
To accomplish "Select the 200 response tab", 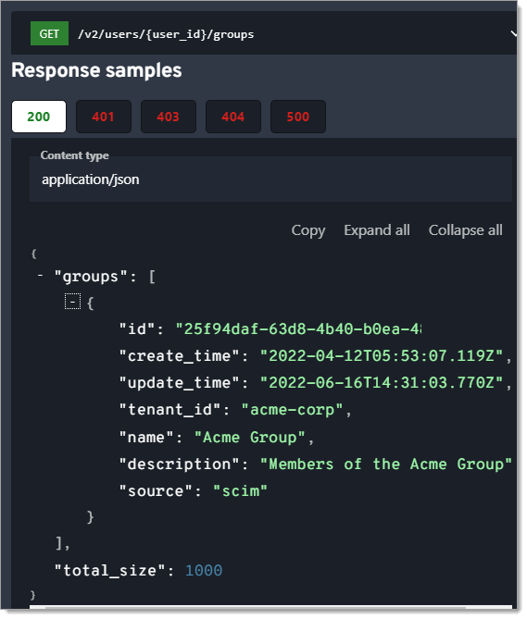I will [39, 117].
